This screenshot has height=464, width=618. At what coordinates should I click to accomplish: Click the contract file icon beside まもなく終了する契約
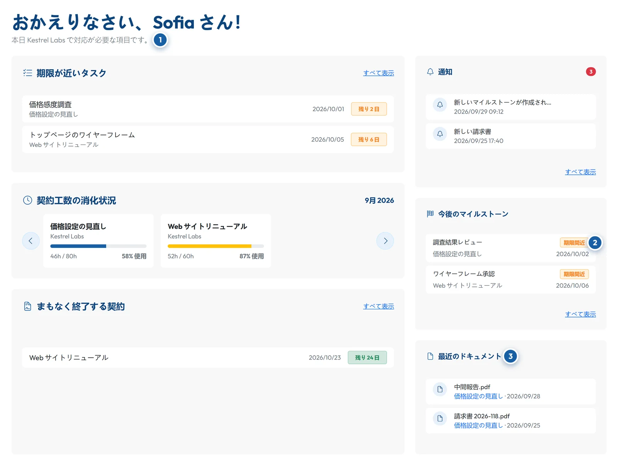click(27, 306)
